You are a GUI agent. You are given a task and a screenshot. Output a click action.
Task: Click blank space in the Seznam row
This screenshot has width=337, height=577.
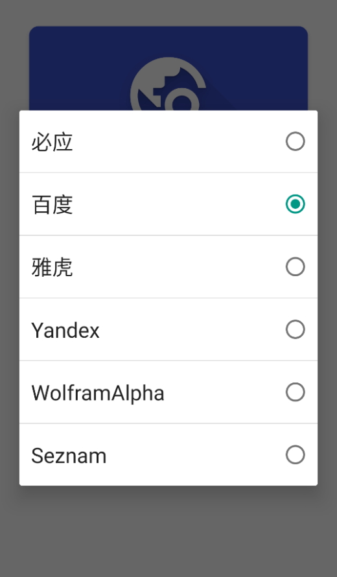point(195,455)
